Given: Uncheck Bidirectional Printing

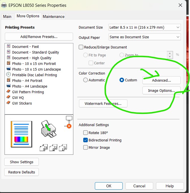Looking at the screenshot, I should click(86, 140).
